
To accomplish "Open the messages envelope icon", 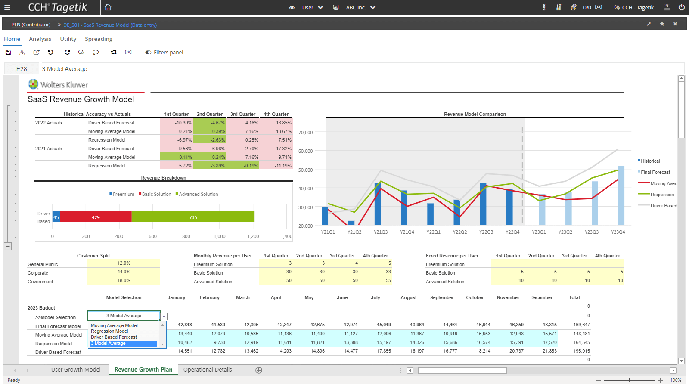I will (599, 7).
